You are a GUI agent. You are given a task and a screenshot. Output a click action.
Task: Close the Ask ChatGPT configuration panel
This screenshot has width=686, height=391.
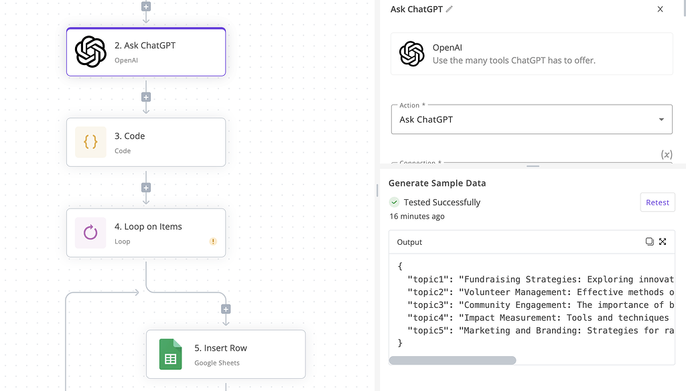[660, 9]
